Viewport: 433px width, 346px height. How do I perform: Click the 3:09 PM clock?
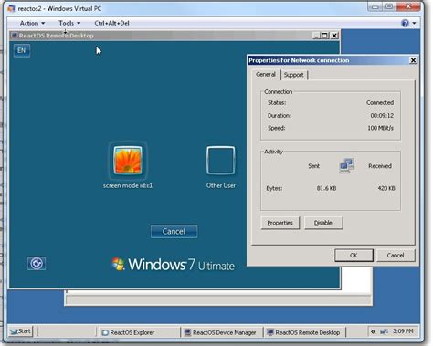(403, 331)
